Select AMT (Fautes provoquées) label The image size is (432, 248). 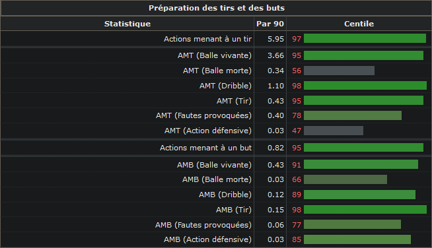203,115
